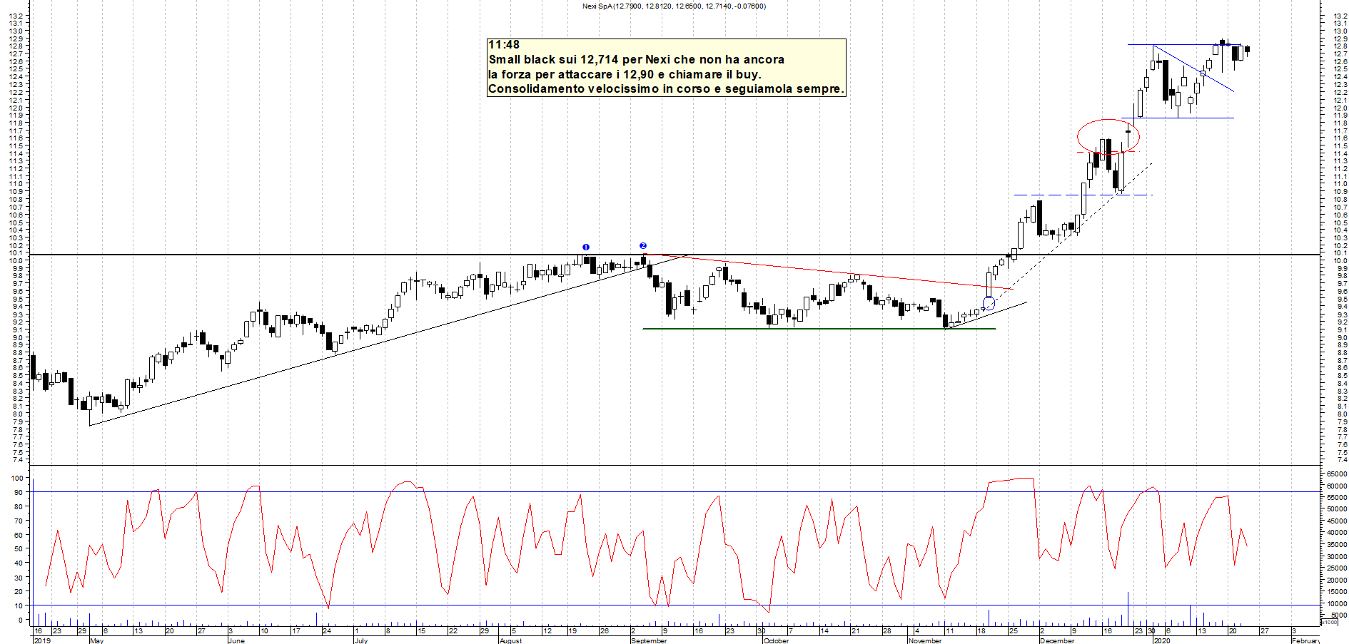Click the 50 level on oscillator axis
This screenshot has height=644, width=1349.
coord(19,549)
